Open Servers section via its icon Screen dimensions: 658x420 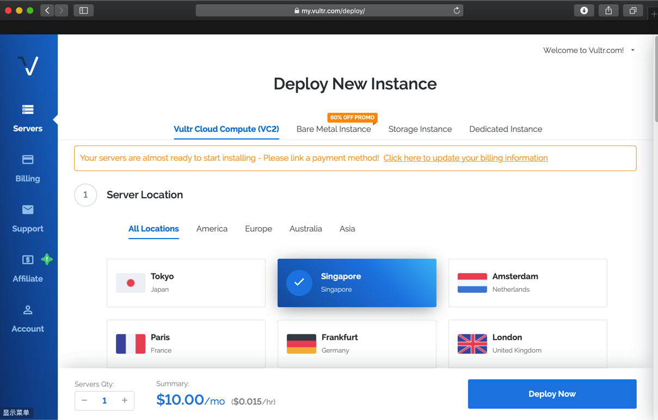28,109
